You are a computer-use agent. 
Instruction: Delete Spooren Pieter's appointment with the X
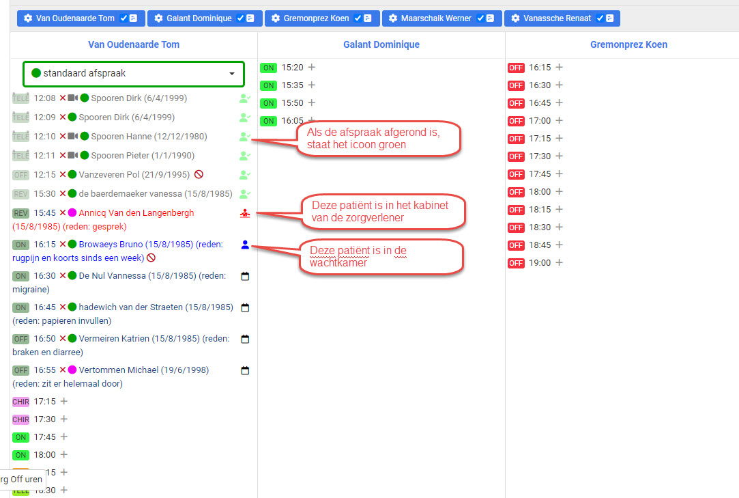61,155
